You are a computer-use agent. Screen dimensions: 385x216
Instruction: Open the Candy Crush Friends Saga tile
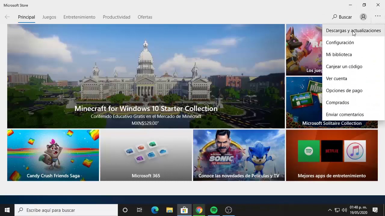[x=53, y=155]
